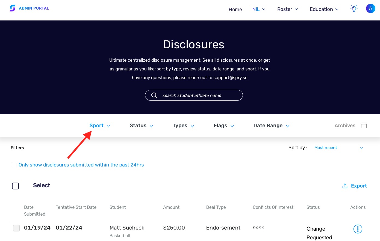Click the 24hrs disclosures filter label
This screenshot has height=241, width=380.
pos(81,165)
